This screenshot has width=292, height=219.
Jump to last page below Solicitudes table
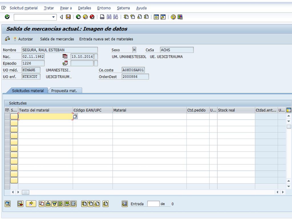(x=106, y=204)
